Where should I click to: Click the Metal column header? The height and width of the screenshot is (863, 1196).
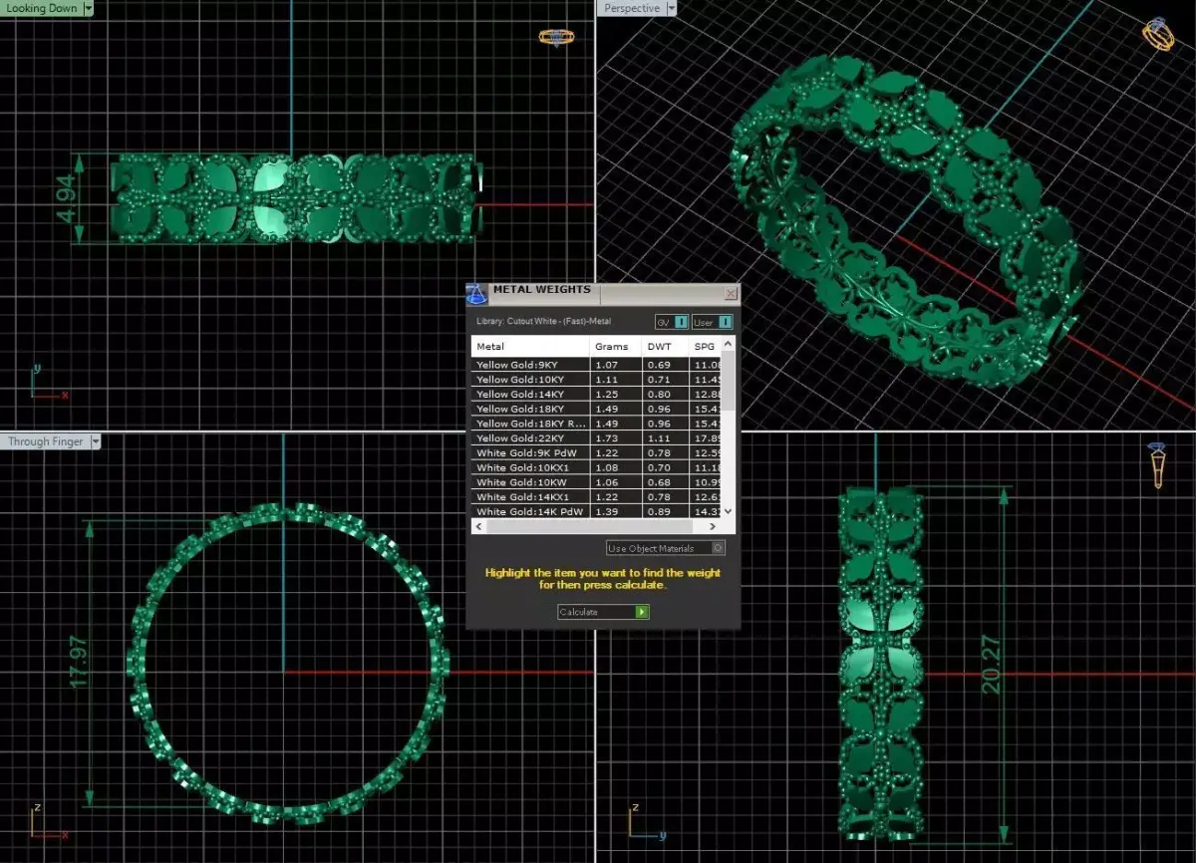tap(530, 347)
